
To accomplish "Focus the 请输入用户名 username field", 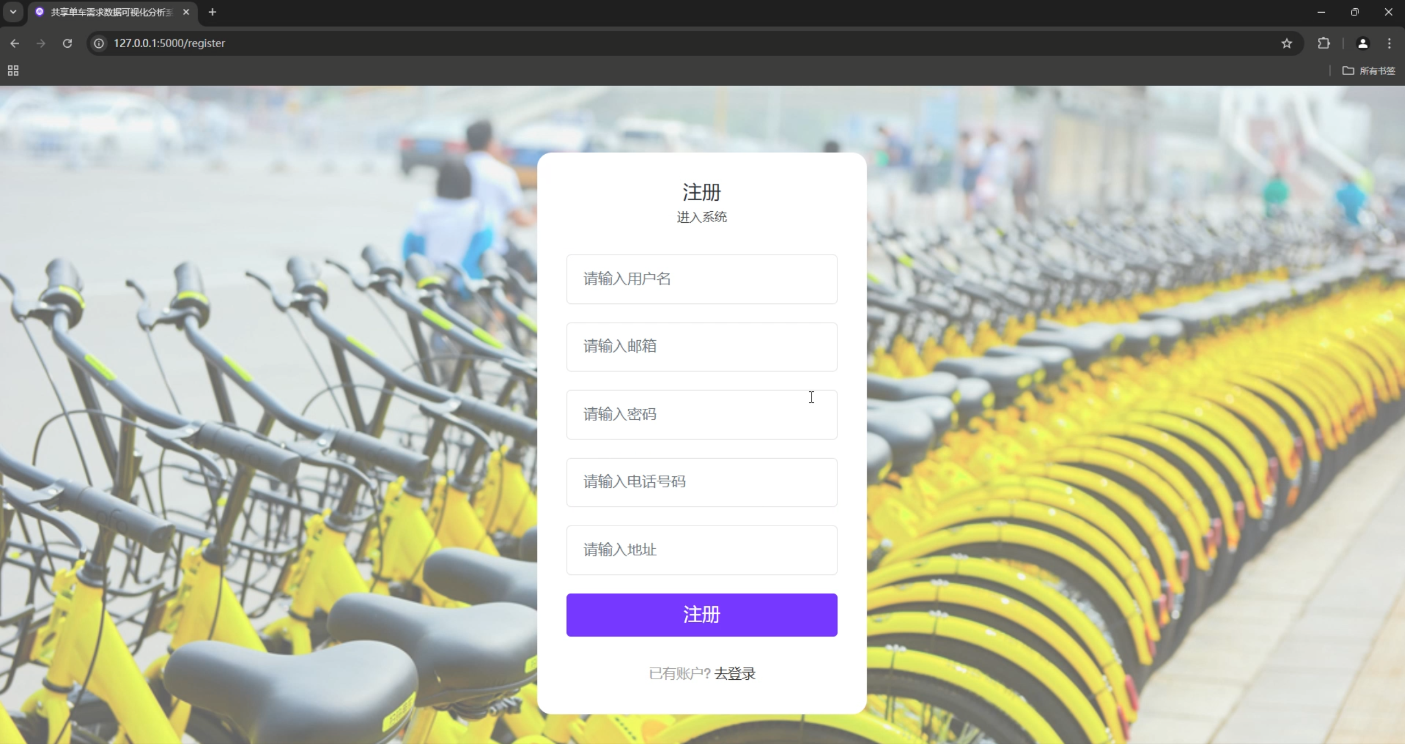I will click(701, 279).
